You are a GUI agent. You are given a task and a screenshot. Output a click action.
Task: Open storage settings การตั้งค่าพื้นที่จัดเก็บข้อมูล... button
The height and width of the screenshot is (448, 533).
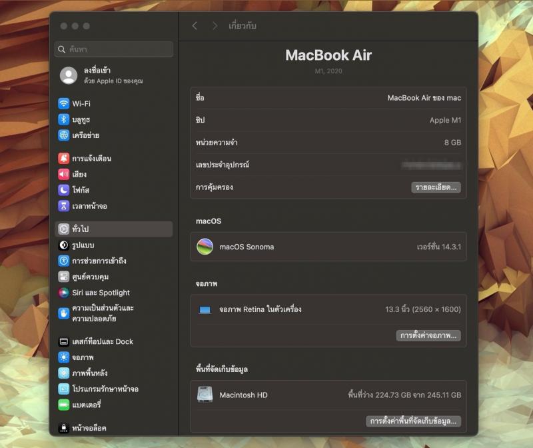click(x=413, y=421)
